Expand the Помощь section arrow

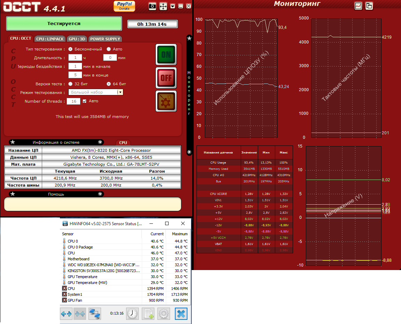pos(100,194)
